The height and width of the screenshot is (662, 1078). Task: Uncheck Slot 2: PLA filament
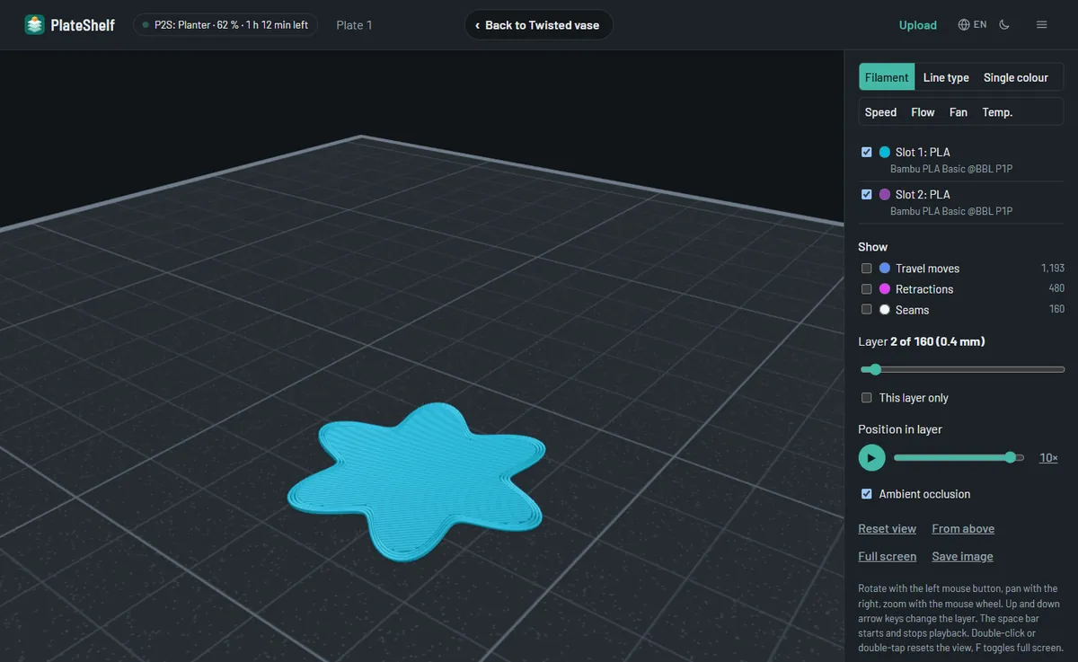867,195
